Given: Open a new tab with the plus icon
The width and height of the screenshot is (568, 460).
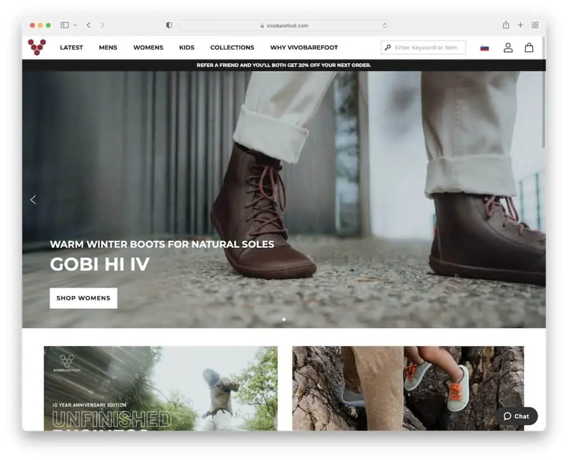Looking at the screenshot, I should (x=520, y=25).
